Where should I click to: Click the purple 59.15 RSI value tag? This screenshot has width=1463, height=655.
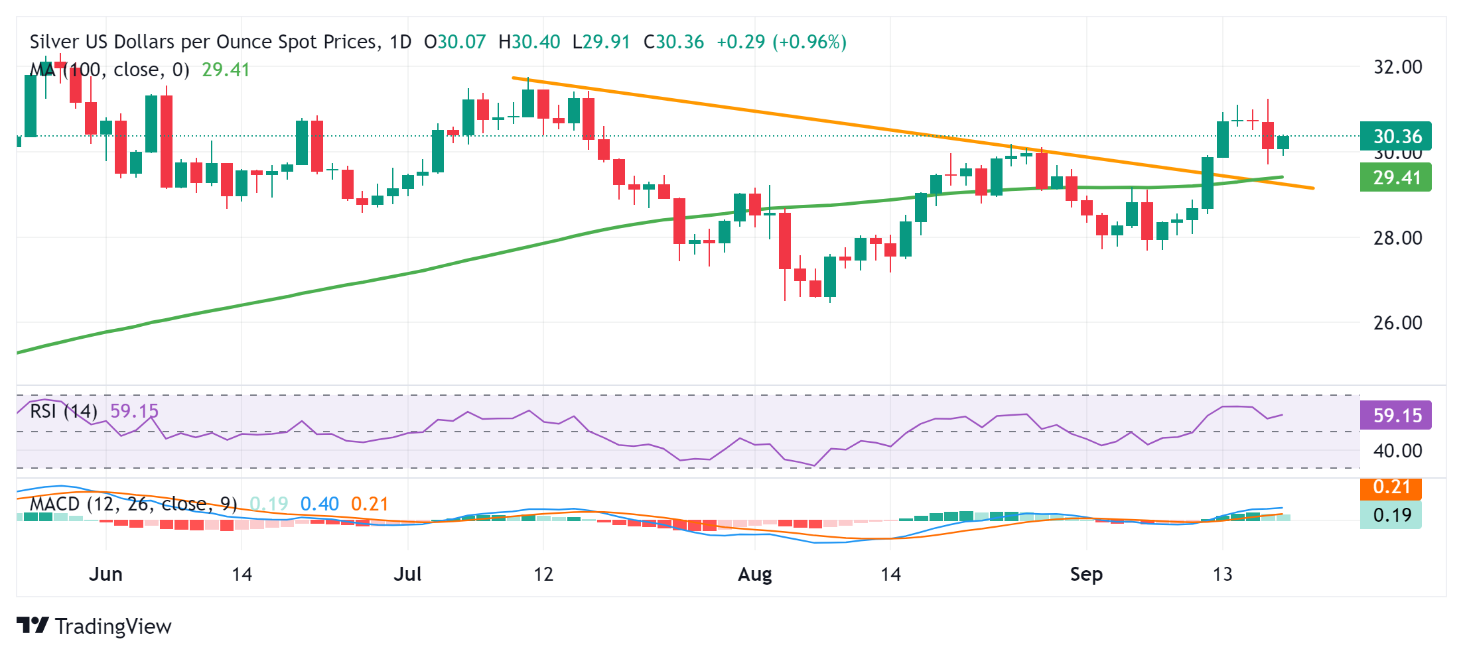coord(1395,416)
